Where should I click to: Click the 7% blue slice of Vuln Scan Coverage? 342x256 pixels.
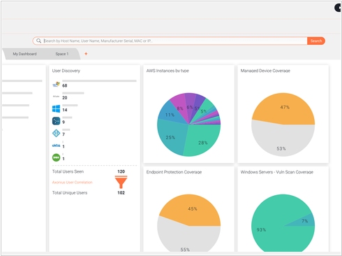(x=305, y=221)
